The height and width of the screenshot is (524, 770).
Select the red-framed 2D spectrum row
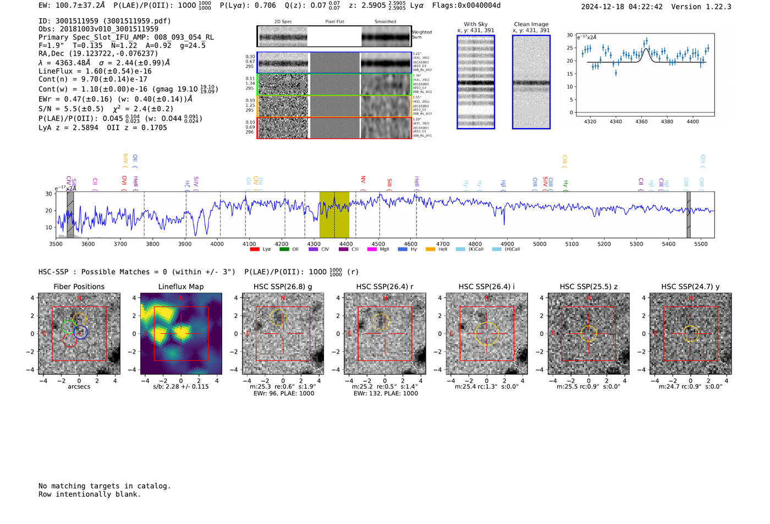click(x=334, y=128)
